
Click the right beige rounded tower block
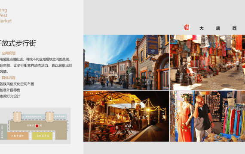pos(50,117)
